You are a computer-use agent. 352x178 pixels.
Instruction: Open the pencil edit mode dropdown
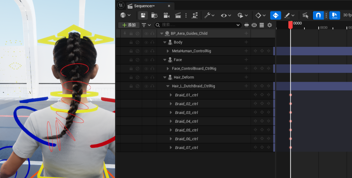click(x=289, y=15)
